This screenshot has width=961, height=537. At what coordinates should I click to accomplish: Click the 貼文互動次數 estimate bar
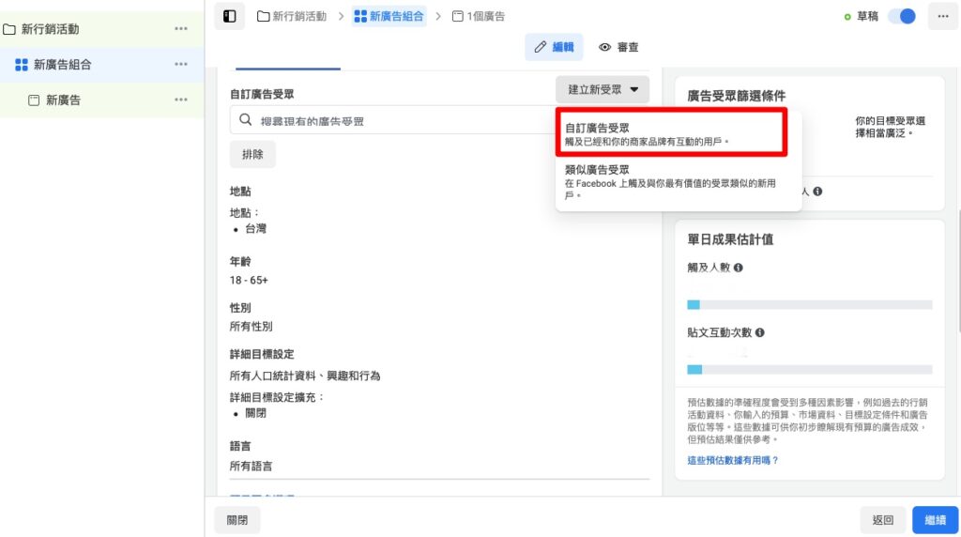click(810, 370)
